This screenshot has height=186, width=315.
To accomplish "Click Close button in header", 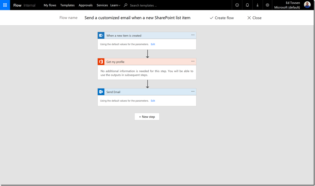I will pyautogui.click(x=254, y=18).
